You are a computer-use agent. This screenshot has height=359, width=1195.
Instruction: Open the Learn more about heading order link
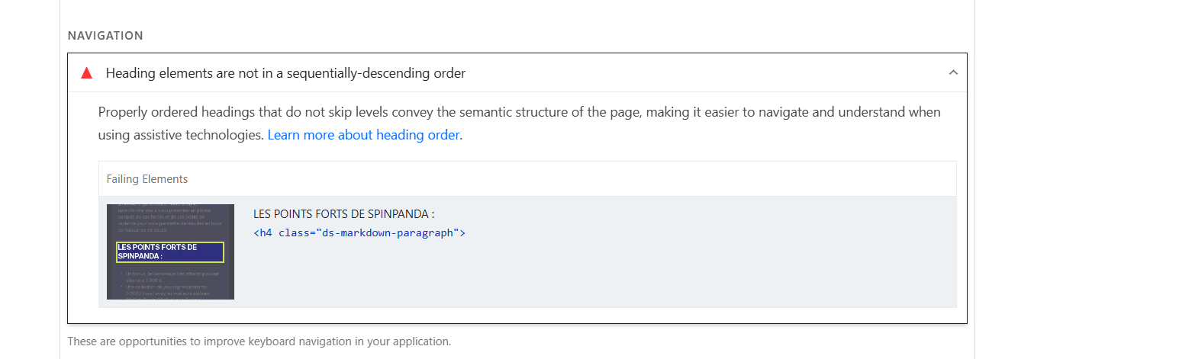tap(363, 135)
